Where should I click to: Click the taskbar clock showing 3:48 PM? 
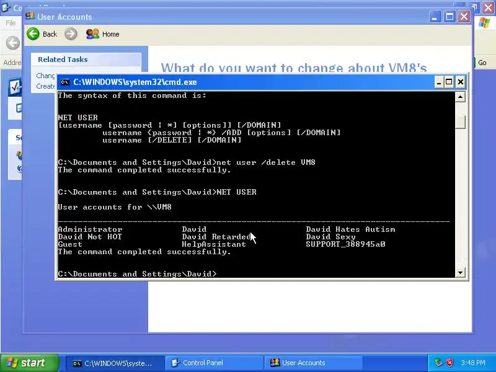[473, 363]
